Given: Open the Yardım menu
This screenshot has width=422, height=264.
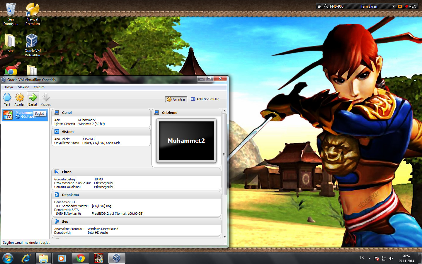Looking at the screenshot, I should click(39, 87).
